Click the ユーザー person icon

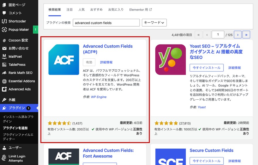(x=4, y=148)
